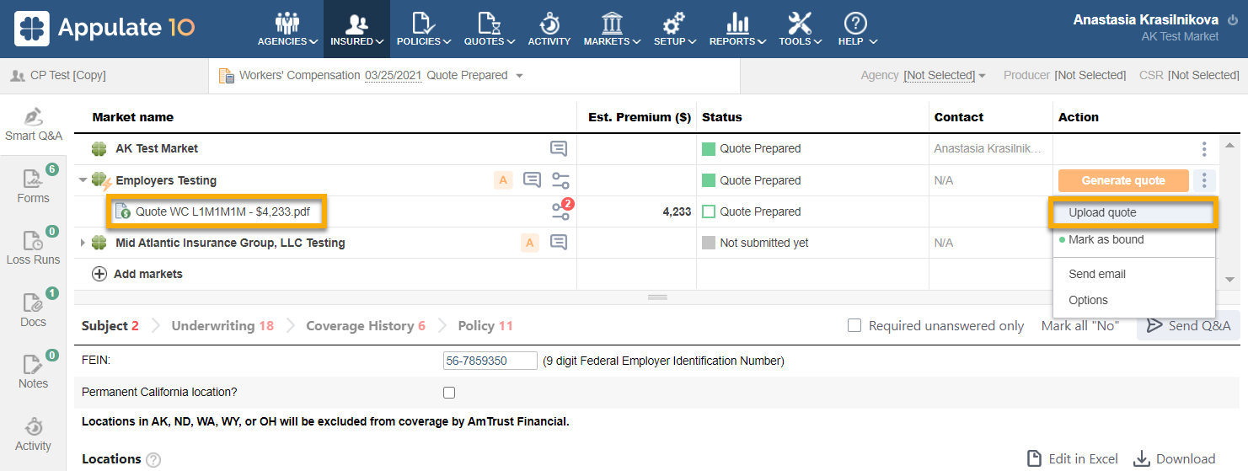Open the 03/25/2021 effective date
The height and width of the screenshot is (471, 1248).
(x=394, y=75)
